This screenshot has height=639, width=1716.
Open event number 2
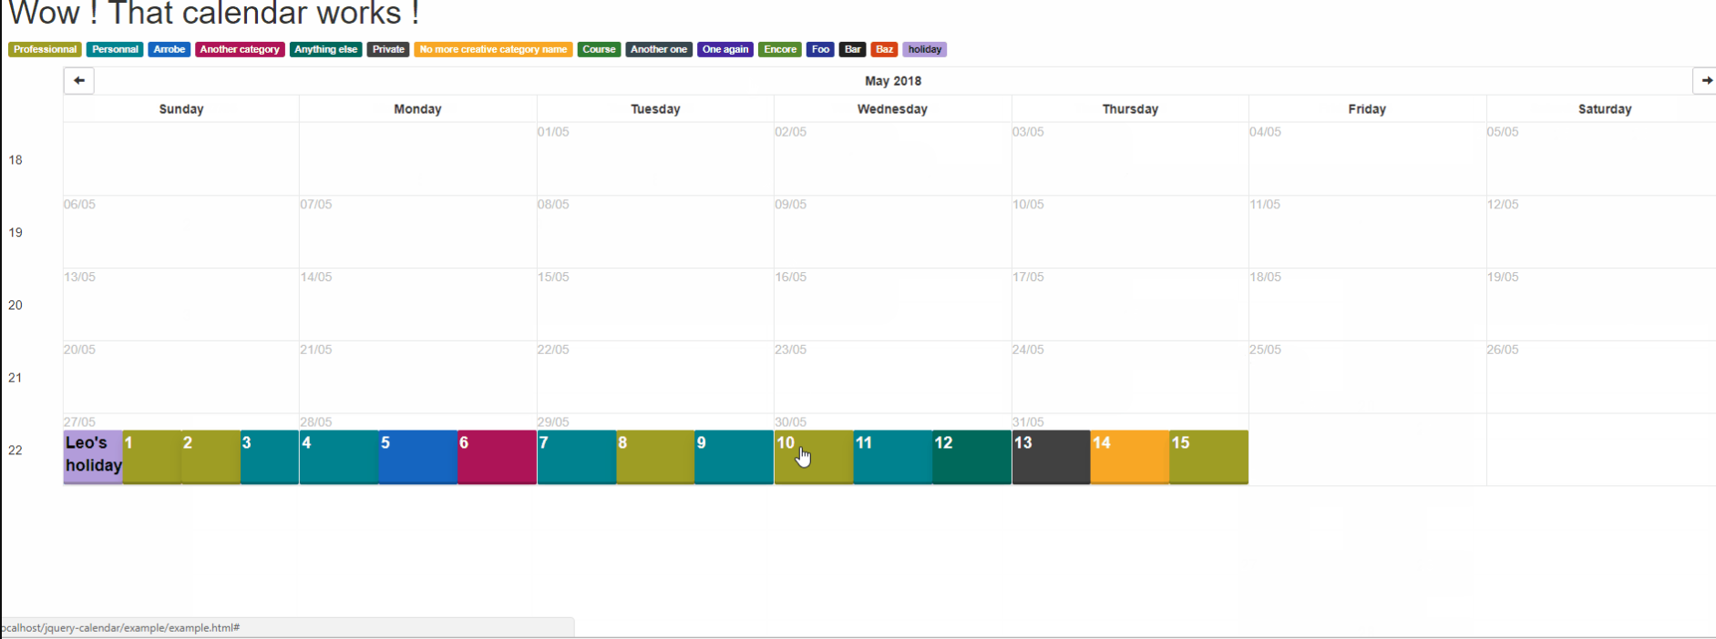[x=211, y=457]
